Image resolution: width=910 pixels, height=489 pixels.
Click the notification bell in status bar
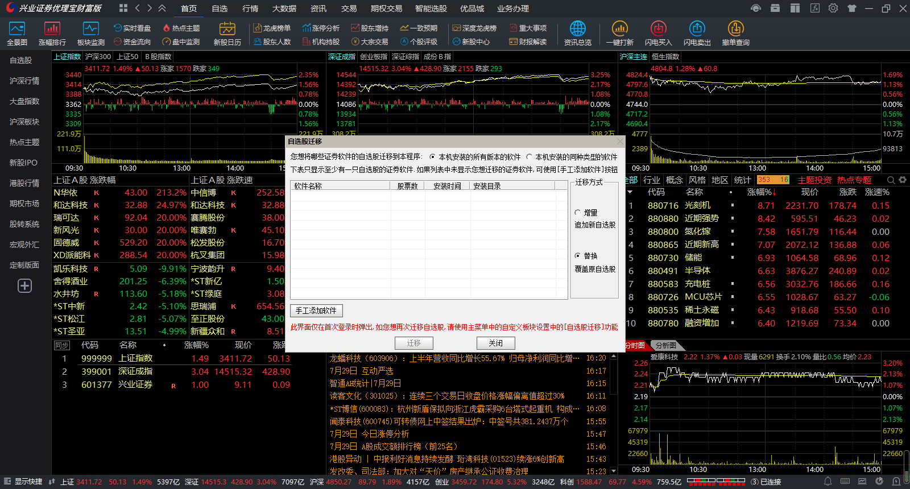coord(828,482)
